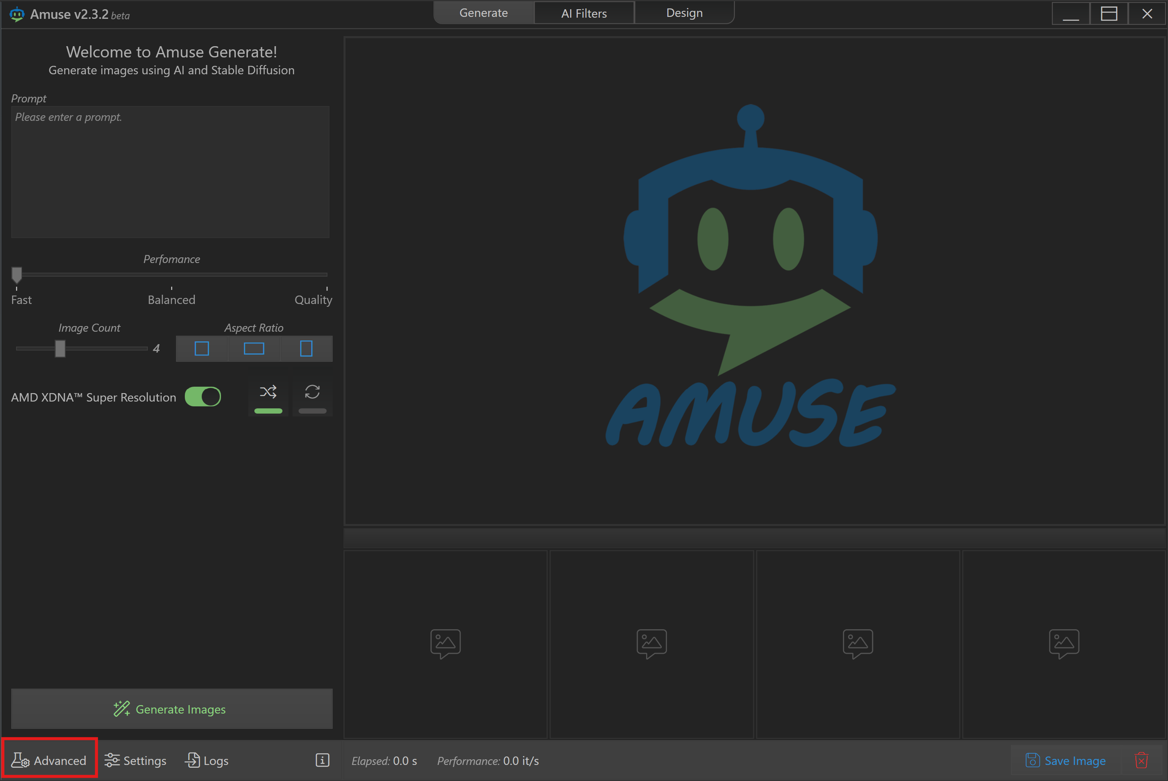Screen dimensions: 1168x781
Task: Click the Elapsed 0.0 s status text
Action: pyautogui.click(x=384, y=761)
